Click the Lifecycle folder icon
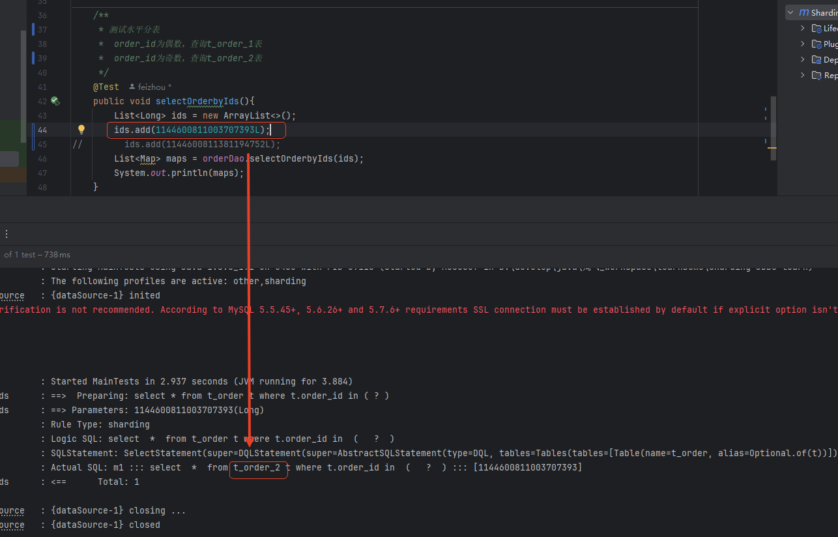 (816, 28)
